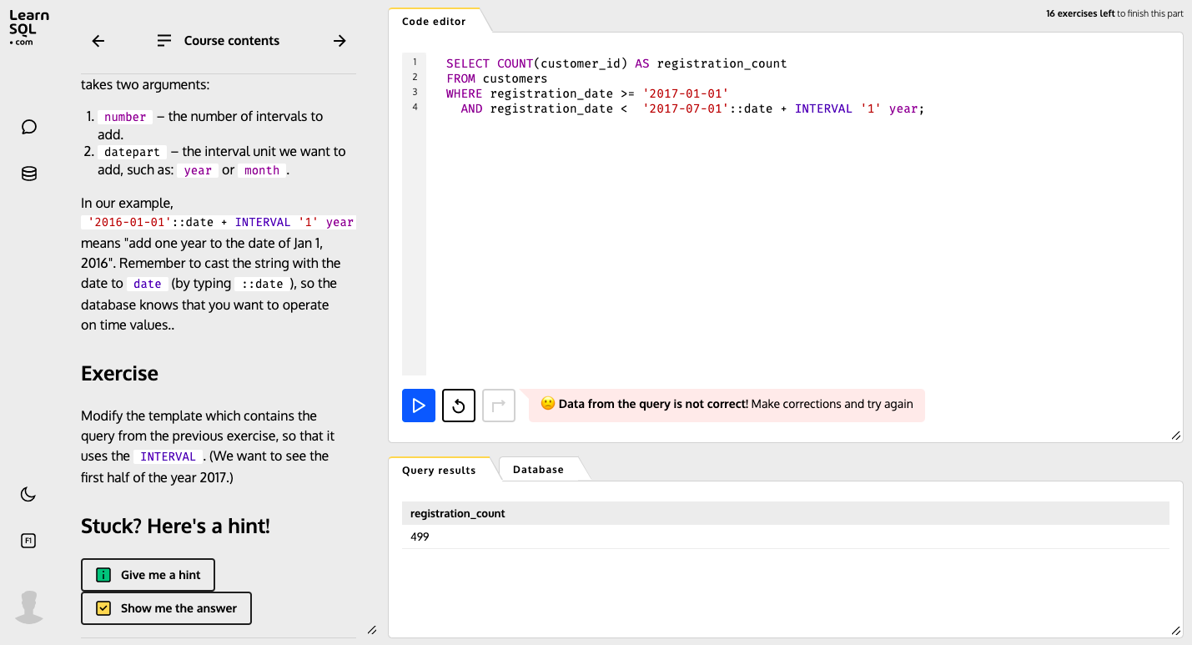
Task: Toggle dark mode moon icon
Action: 28,494
